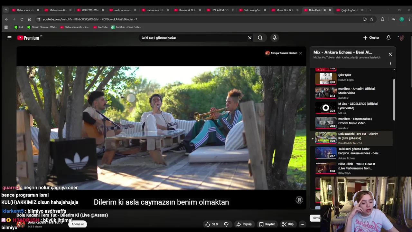Open channel watermark icon in video corner
This screenshot has height=232, width=412.
point(299,200)
